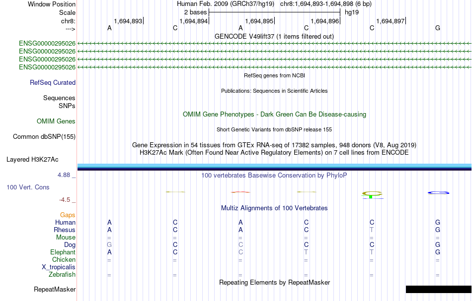Click Human Feb. 2009 (GRCh37/hg19) assembly text

click(226, 4)
